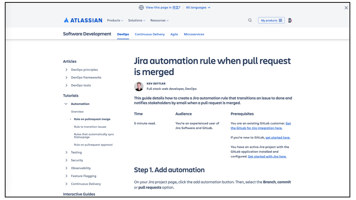
Task: Expand the Observability section chevron
Action: tap(66, 168)
